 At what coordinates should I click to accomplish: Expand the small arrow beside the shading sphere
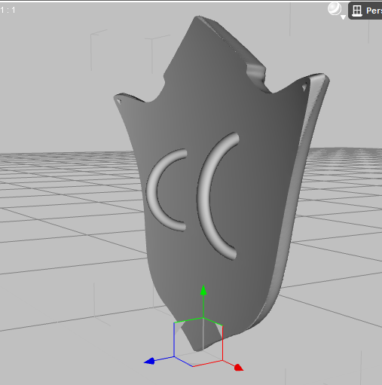pos(343,17)
